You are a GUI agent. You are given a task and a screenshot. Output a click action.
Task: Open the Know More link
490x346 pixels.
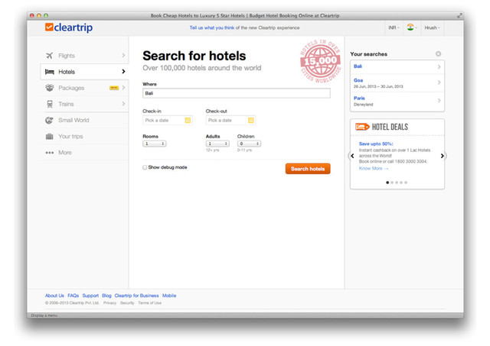click(374, 168)
